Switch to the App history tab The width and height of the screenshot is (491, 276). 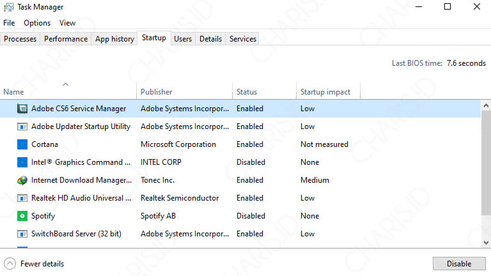[x=114, y=39]
